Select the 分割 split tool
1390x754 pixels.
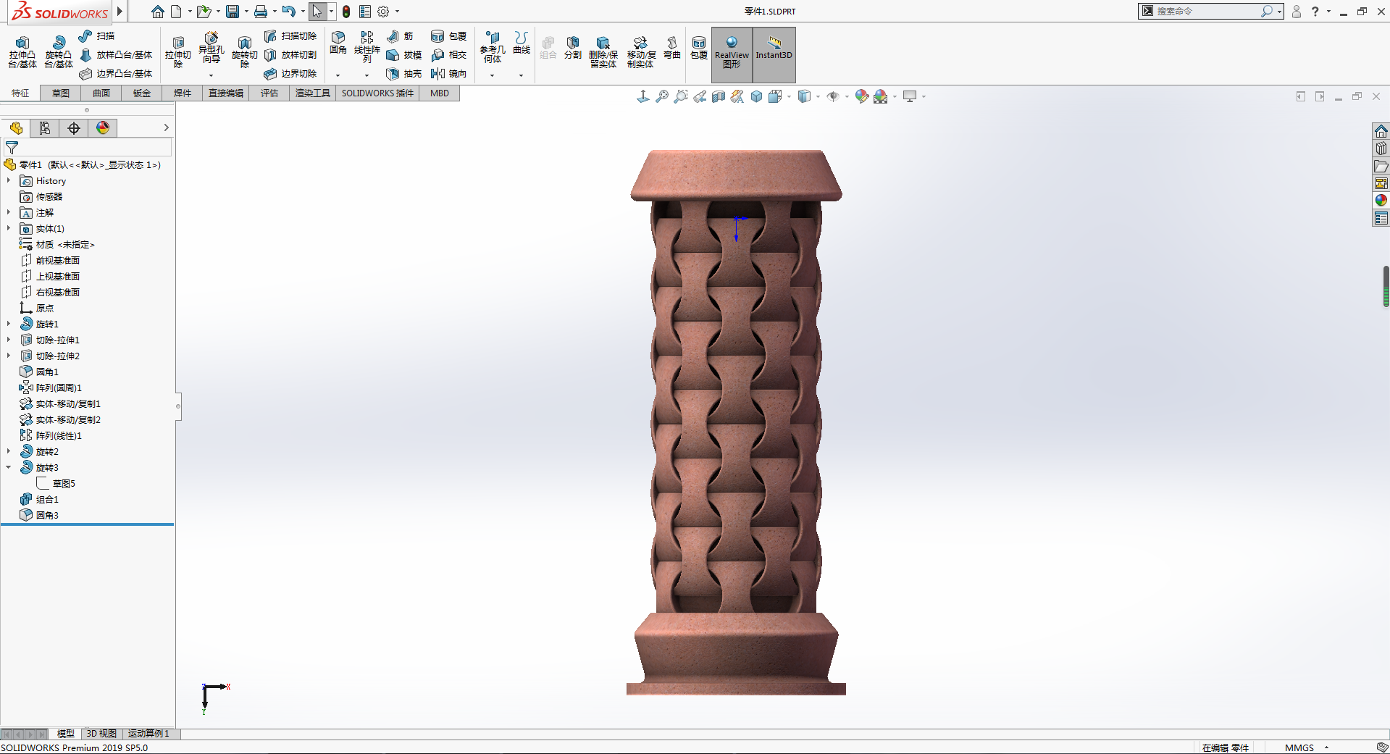(573, 48)
